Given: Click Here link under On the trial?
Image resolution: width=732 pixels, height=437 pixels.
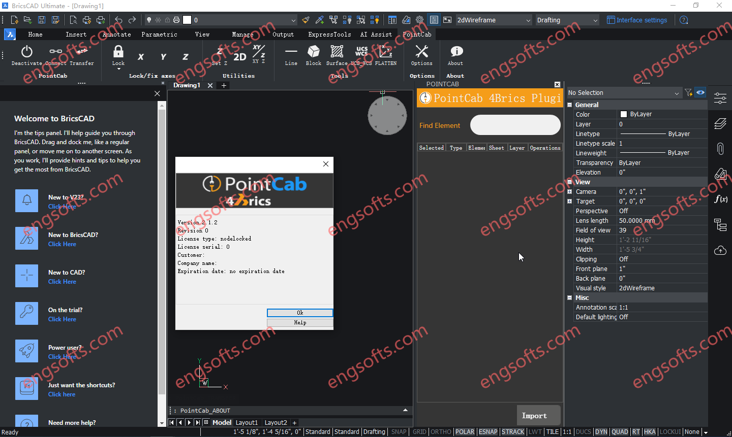Looking at the screenshot, I should pos(62,319).
